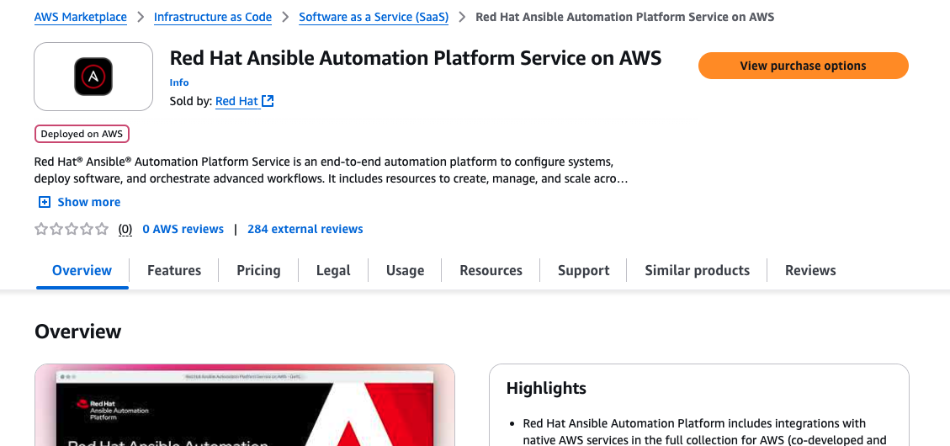Click the Deployed on AWS badge
Viewport: 950px width, 446px height.
point(82,134)
